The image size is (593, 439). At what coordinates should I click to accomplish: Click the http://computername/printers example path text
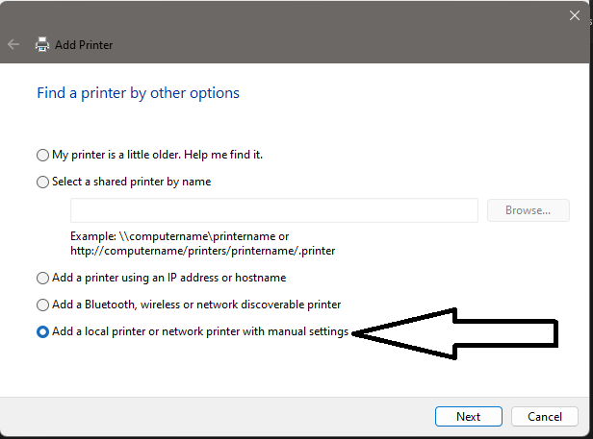[203, 251]
